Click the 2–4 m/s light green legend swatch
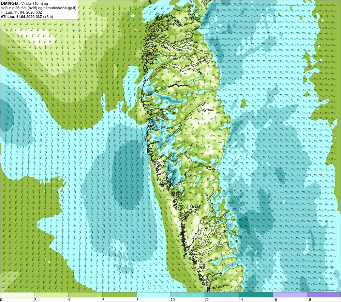341x302 pixels. 51,295
